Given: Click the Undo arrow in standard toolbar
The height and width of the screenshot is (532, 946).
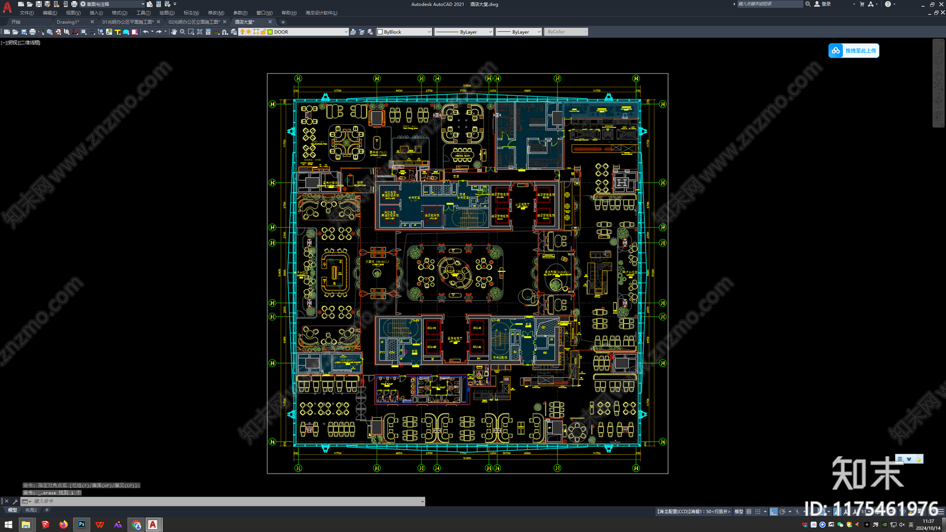Looking at the screenshot, I should point(145,32).
